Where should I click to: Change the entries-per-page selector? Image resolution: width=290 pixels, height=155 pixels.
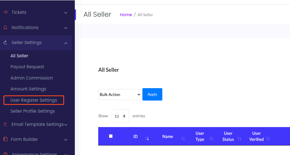120,116
